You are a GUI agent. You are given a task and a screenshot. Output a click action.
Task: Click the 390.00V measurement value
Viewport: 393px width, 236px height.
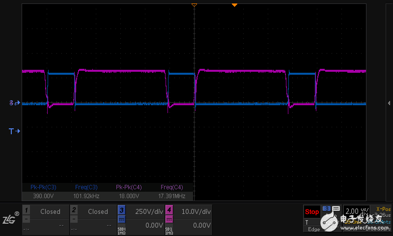[43, 196]
